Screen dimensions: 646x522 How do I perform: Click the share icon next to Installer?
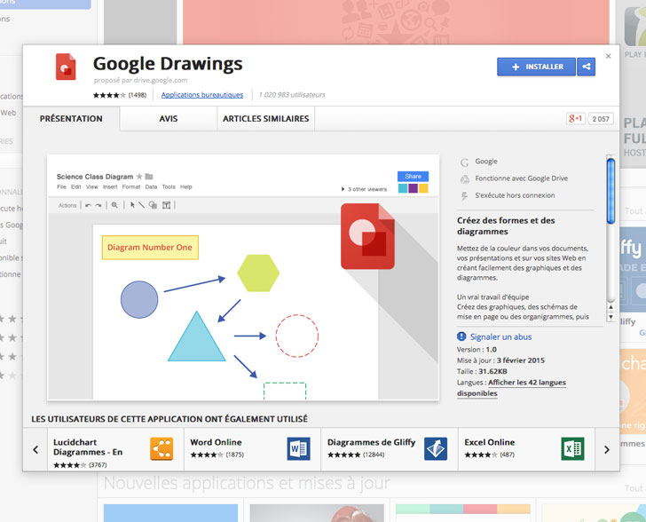(586, 67)
